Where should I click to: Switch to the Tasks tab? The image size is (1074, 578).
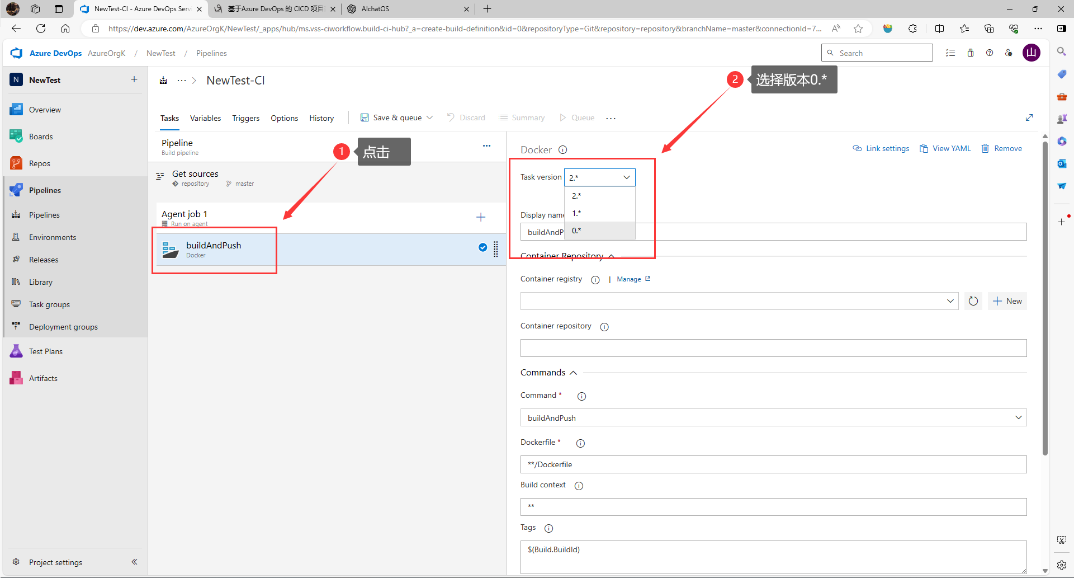pos(169,118)
